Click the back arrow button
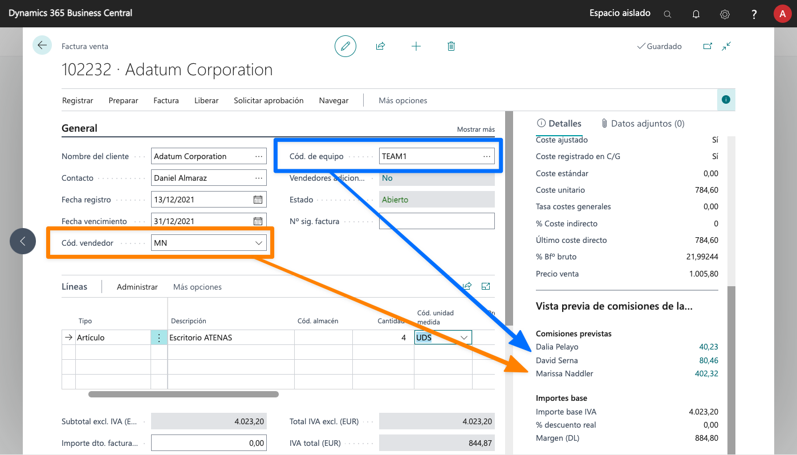 coord(42,46)
